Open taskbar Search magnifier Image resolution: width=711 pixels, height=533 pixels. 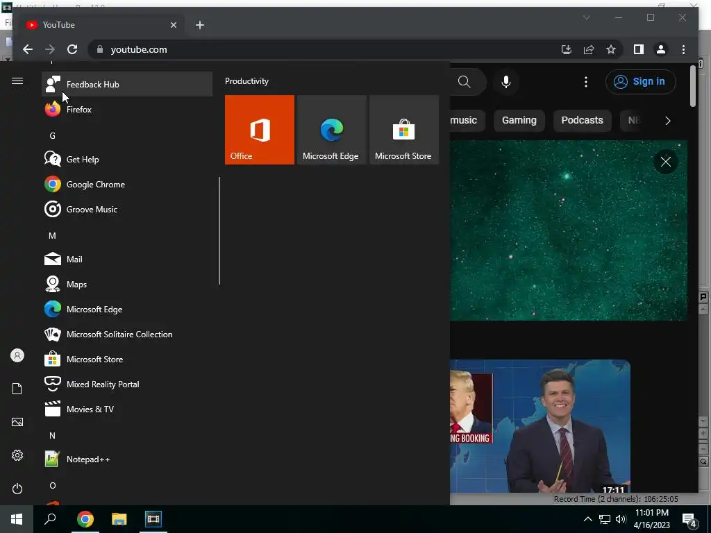(50, 519)
